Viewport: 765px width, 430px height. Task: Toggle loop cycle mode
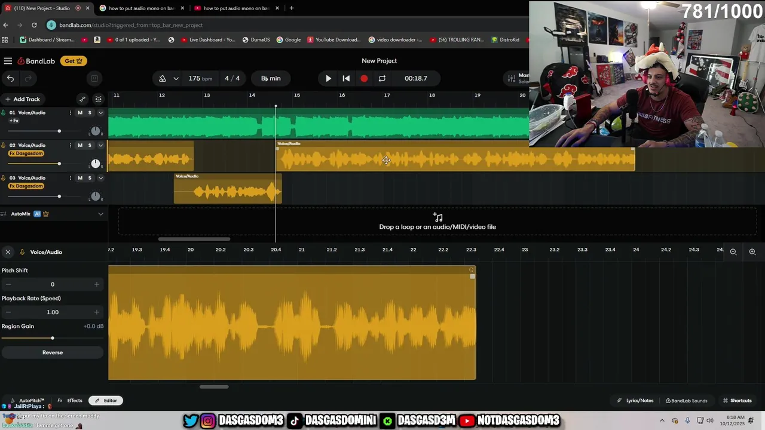pos(382,78)
